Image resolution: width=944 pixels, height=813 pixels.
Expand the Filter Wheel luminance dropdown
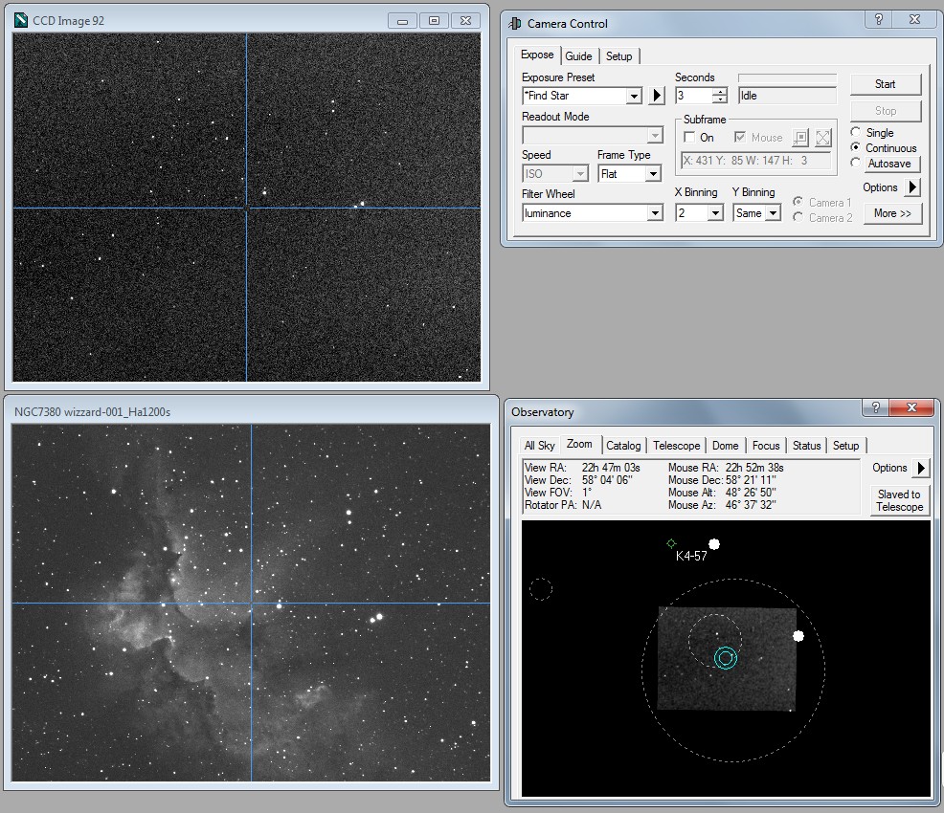click(x=655, y=213)
